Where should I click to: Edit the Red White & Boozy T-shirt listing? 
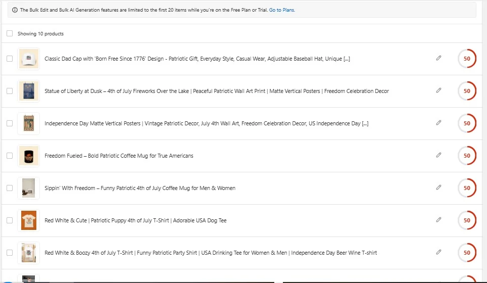pos(439,252)
